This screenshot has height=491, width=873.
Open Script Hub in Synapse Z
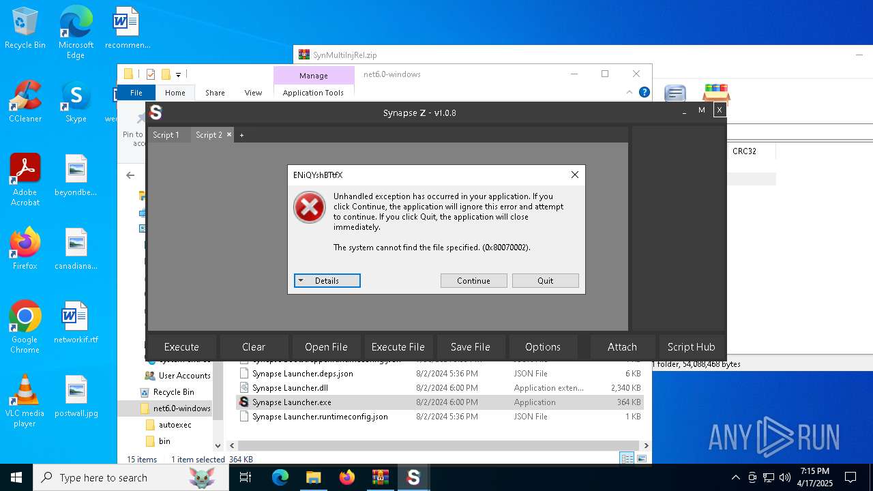[691, 347]
